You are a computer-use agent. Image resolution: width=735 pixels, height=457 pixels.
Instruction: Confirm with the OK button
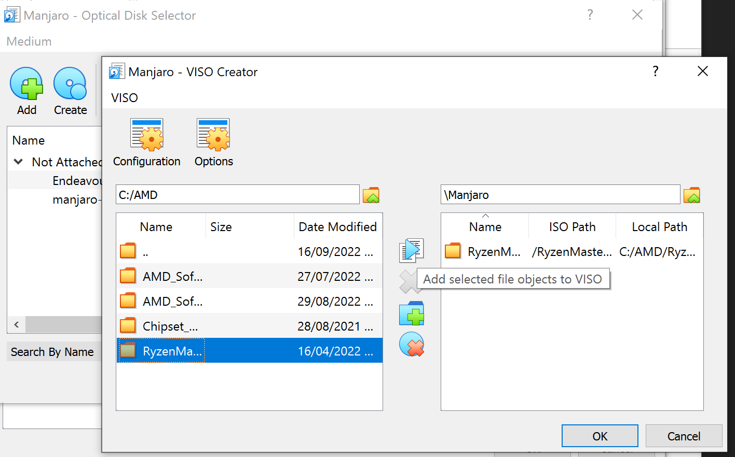click(x=600, y=436)
